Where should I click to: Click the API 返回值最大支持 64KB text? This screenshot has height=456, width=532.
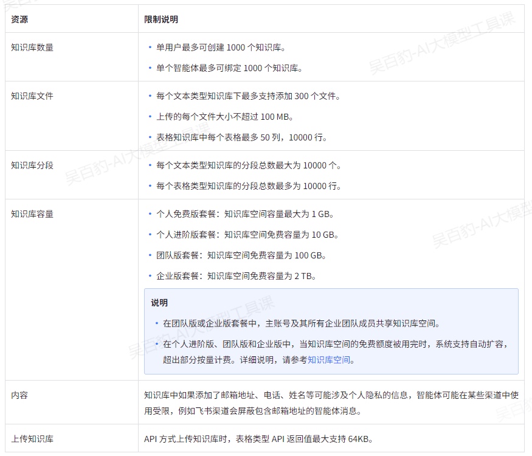[258, 439]
